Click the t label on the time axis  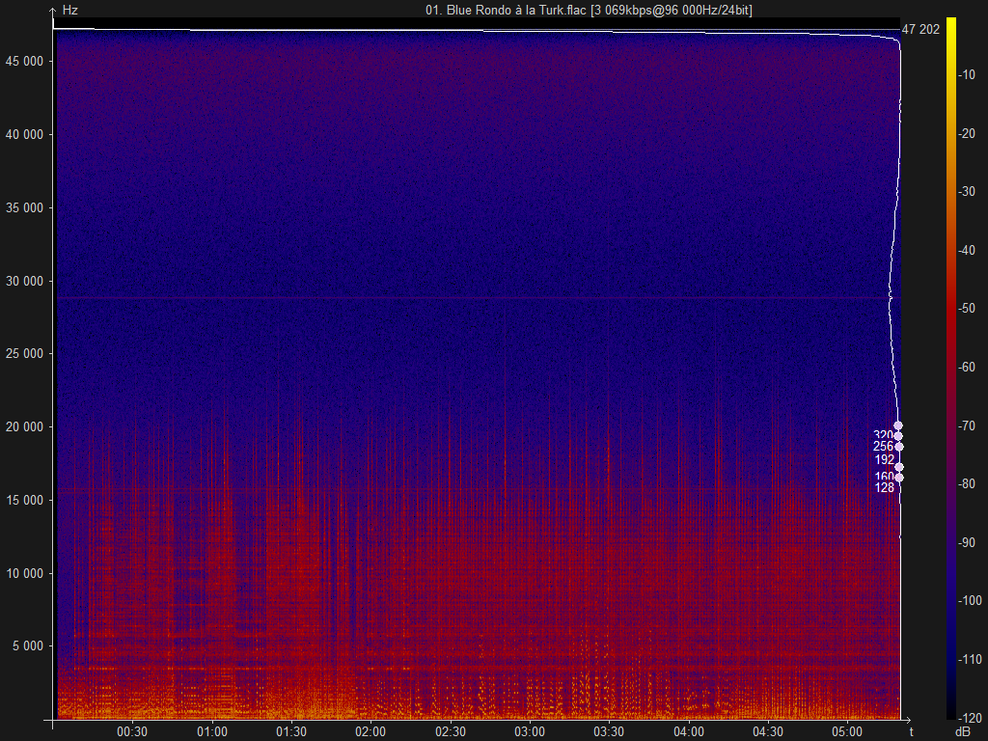point(912,731)
